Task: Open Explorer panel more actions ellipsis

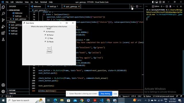Action: pos(26,6)
